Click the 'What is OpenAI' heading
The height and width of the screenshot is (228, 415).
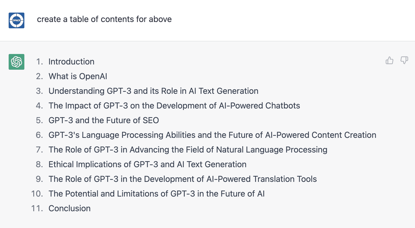(78, 76)
